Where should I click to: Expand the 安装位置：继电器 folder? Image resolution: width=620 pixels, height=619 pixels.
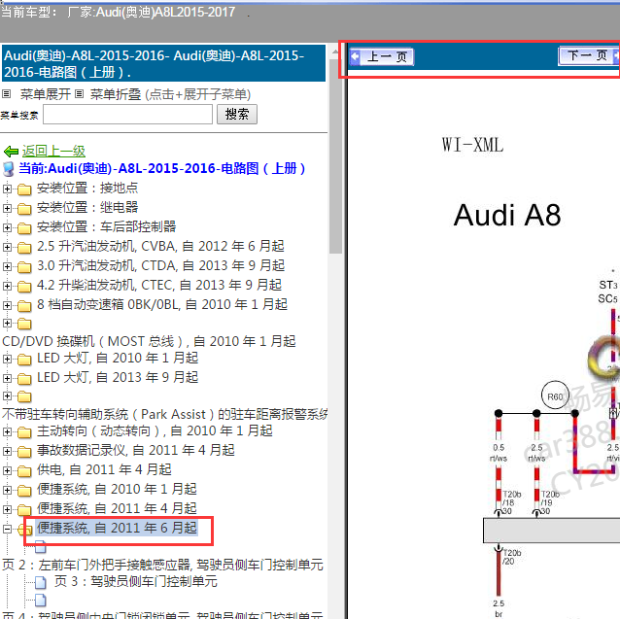coord(7,208)
